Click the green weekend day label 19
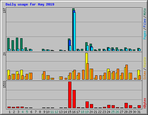The image size is (148, 115). tap(87, 112)
